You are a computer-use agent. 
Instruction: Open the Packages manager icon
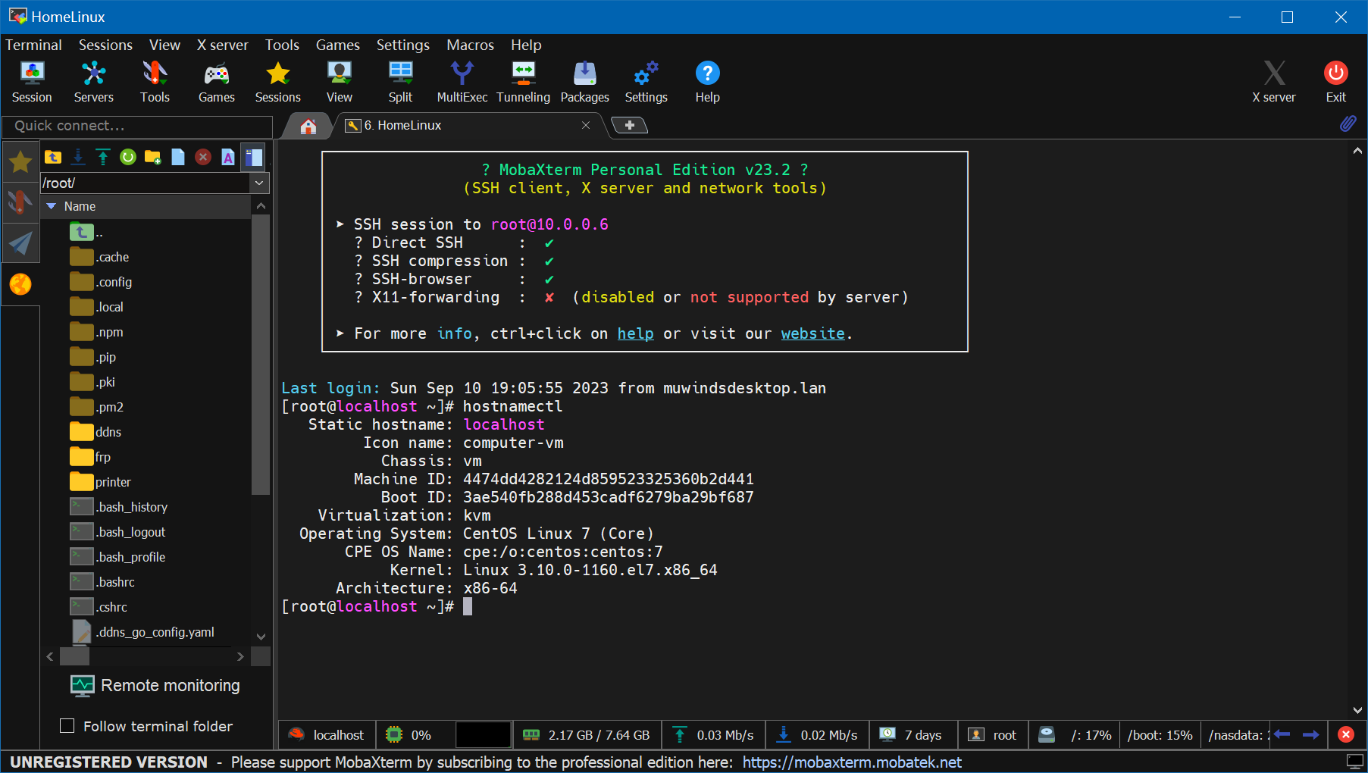[584, 82]
